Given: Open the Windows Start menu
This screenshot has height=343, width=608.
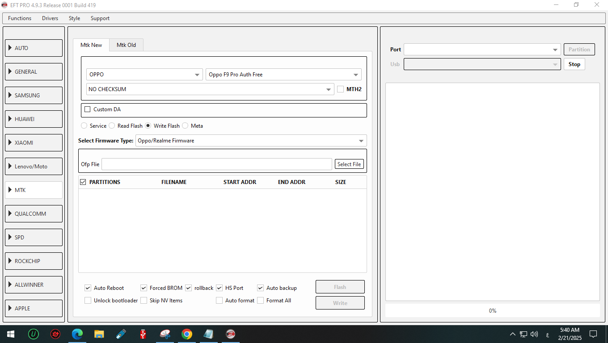Looking at the screenshot, I should (x=10, y=334).
